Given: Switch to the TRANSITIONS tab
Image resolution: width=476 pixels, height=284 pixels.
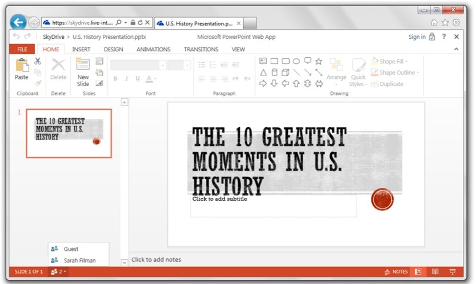Looking at the screenshot, I should [201, 50].
